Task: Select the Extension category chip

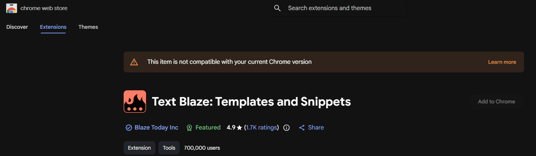Action: tap(139, 148)
